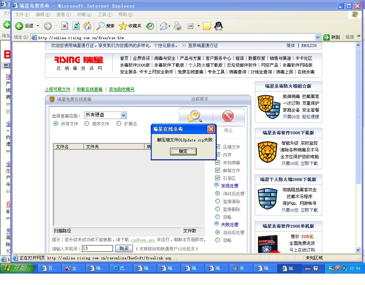Click the Mail envelope toolbar icon
This screenshot has width=365, height=285.
click(164, 26)
